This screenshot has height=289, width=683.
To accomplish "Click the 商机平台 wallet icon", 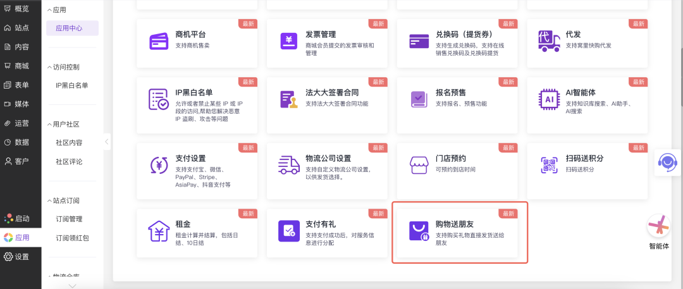I will pos(158,41).
